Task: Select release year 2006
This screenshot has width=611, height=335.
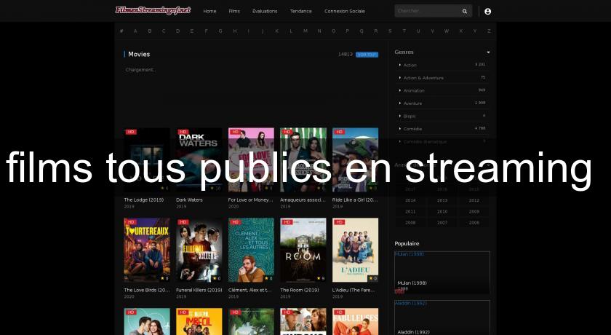Action: pos(474,223)
